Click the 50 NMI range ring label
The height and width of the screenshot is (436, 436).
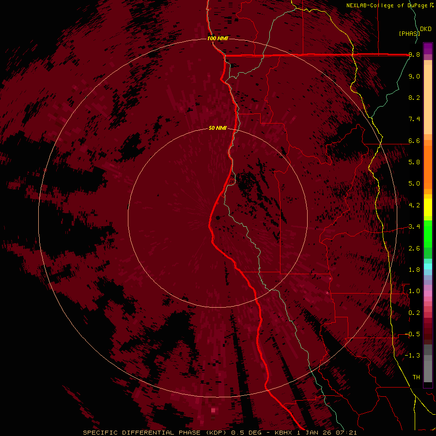coord(218,128)
